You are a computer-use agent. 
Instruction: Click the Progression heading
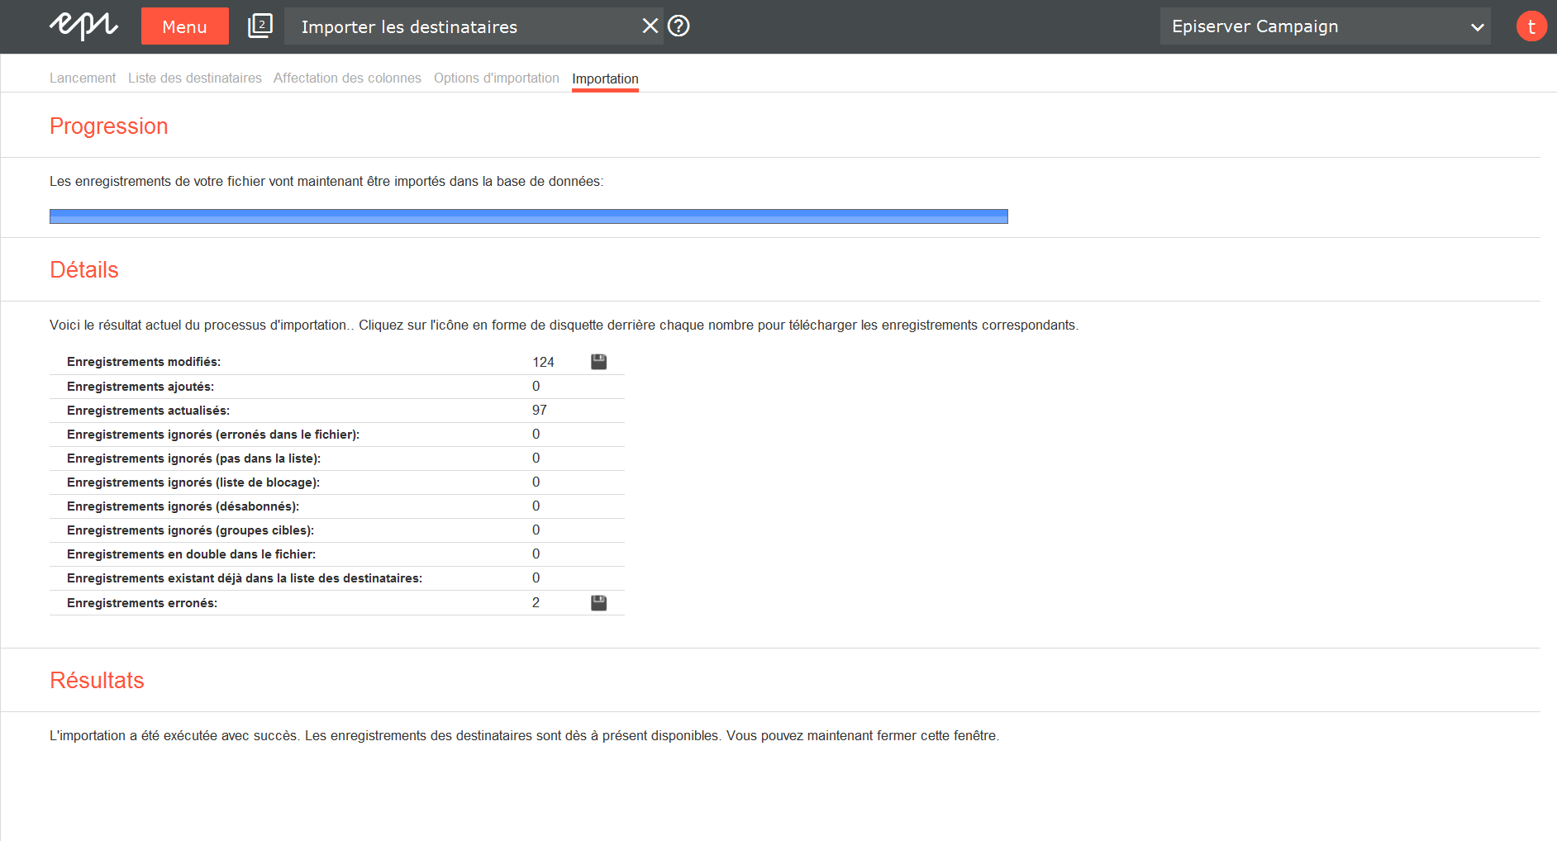coord(109,126)
